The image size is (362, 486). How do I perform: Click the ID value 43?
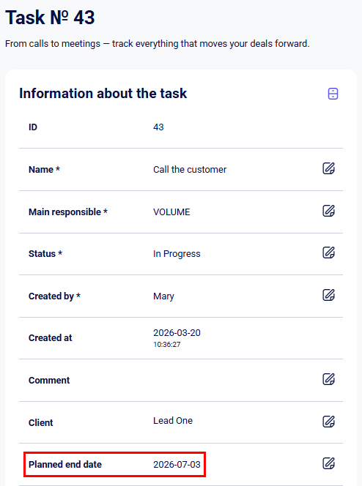pyautogui.click(x=158, y=127)
